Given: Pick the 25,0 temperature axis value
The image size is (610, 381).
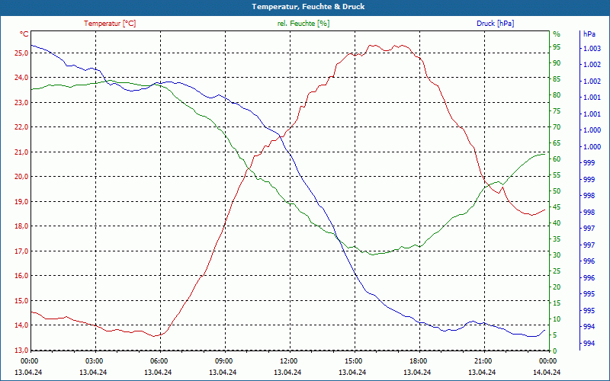Looking at the screenshot, I should click(x=21, y=53).
